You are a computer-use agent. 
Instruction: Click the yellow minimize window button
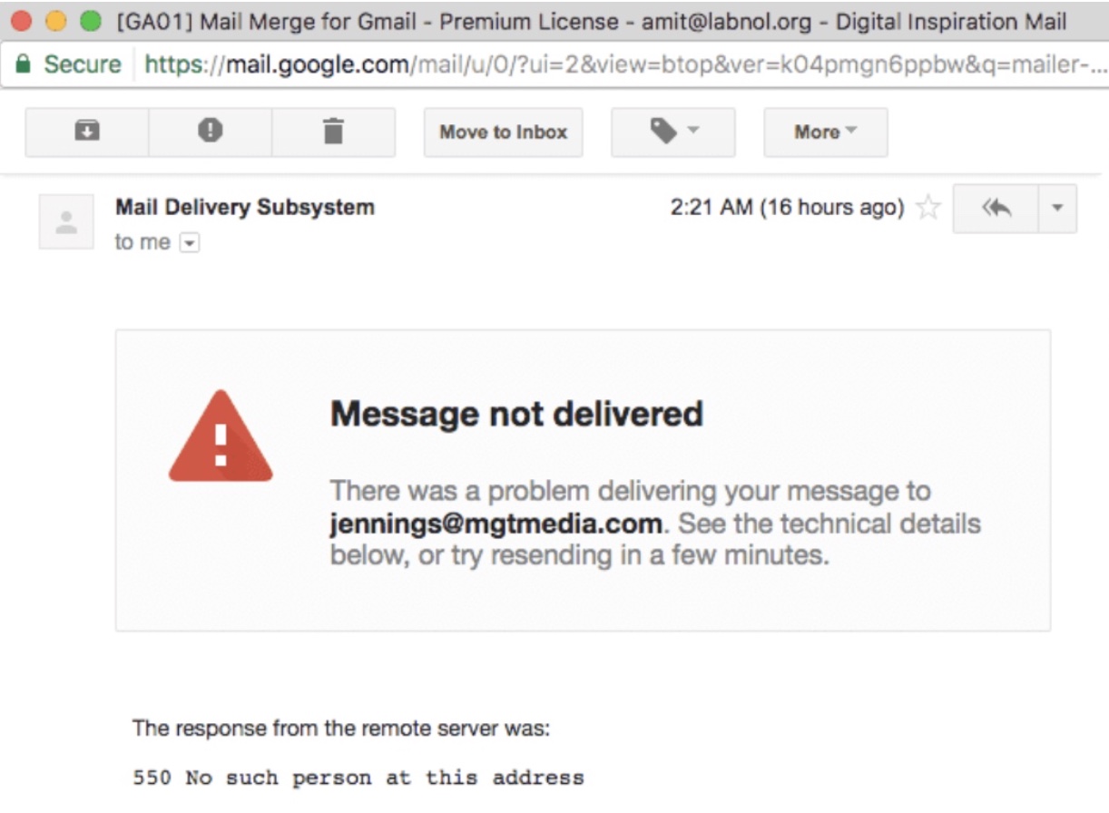point(56,21)
